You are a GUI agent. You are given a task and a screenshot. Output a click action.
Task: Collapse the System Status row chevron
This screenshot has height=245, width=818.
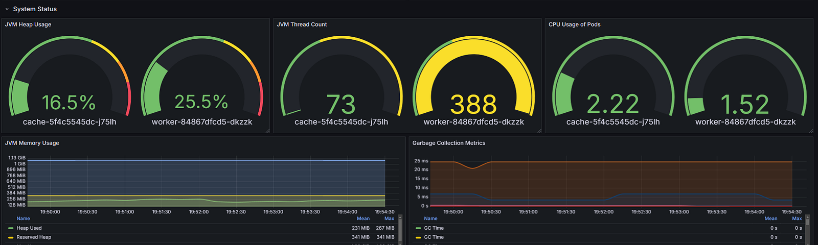click(x=7, y=9)
